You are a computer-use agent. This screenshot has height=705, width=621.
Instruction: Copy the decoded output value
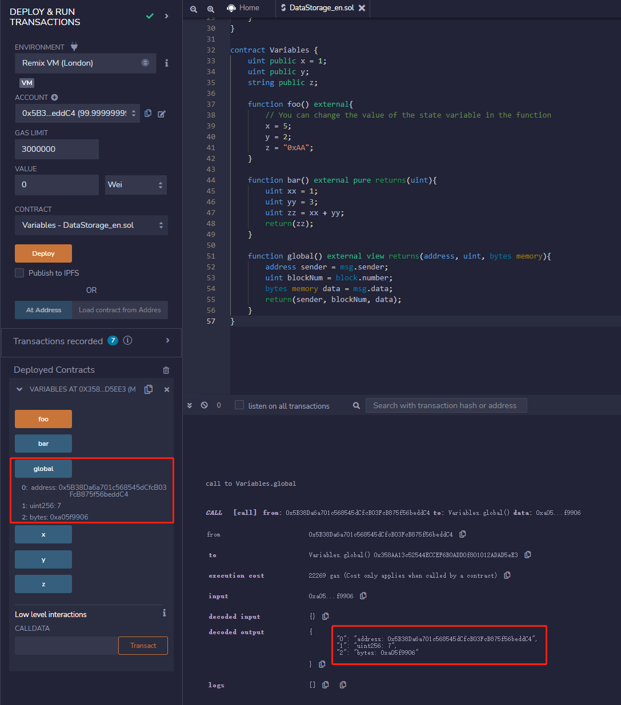coord(322,664)
